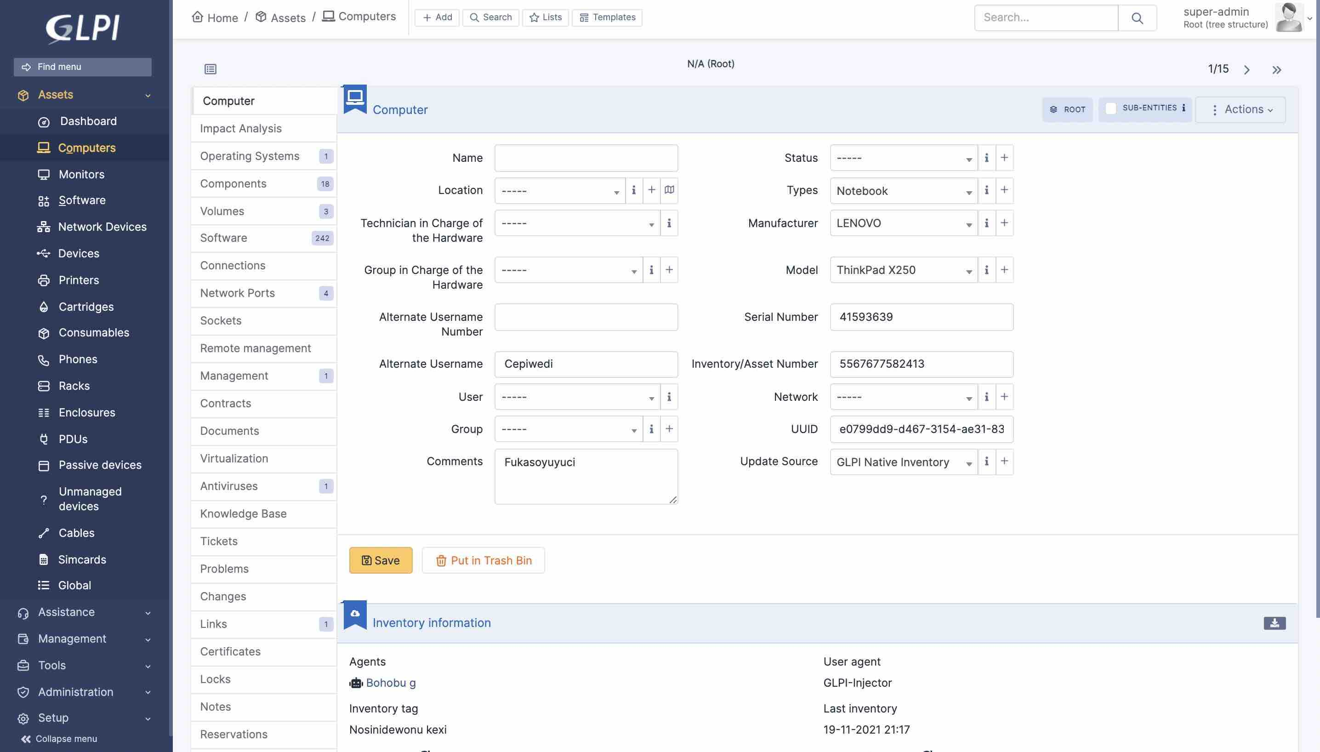Add new Manufacturer with plus icon
The image size is (1320, 752).
point(1004,223)
